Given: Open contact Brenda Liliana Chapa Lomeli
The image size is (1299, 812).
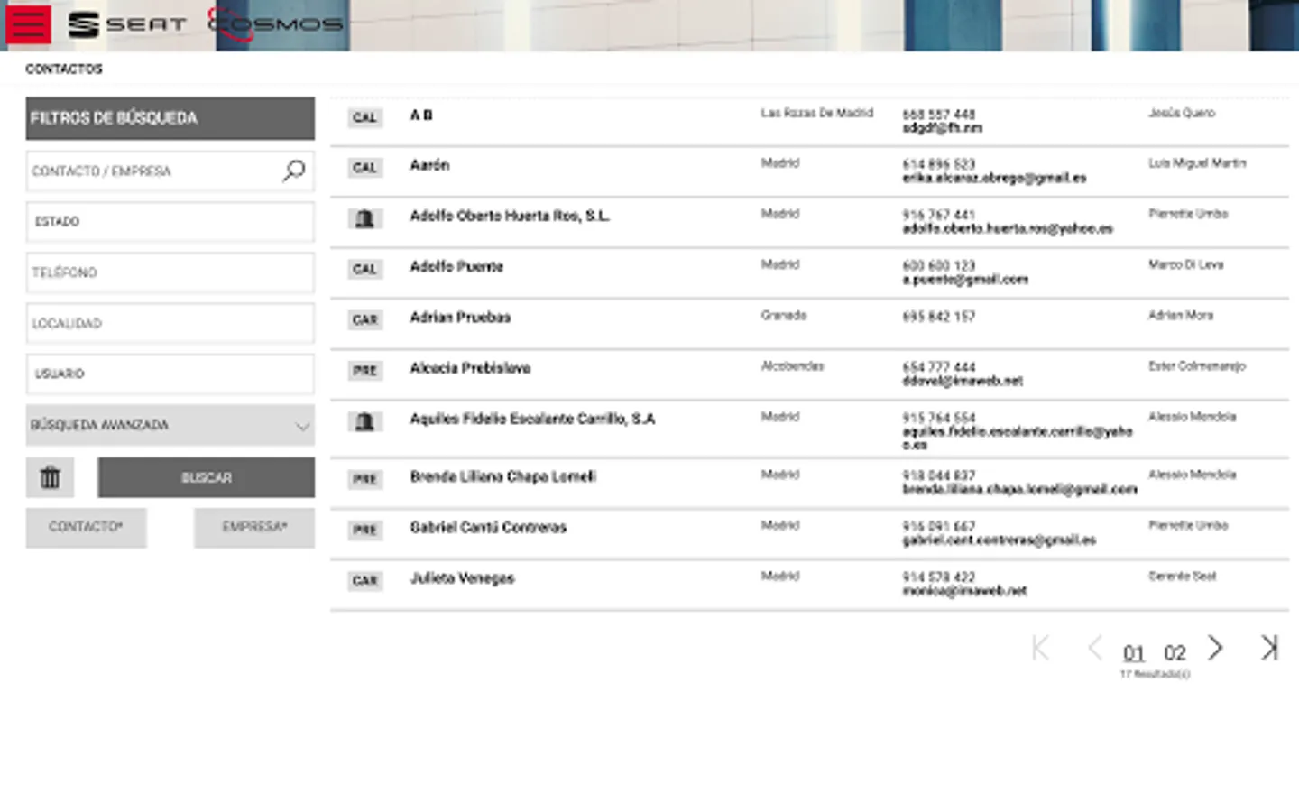Looking at the screenshot, I should (x=502, y=476).
